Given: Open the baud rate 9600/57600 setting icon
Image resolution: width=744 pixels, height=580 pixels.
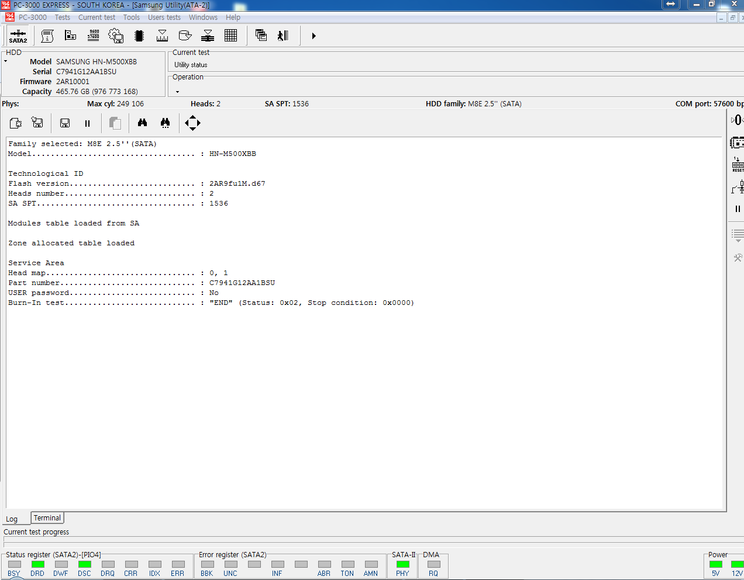Looking at the screenshot, I should click(93, 36).
